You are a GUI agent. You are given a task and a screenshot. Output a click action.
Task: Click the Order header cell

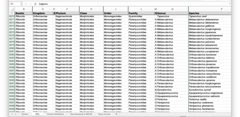click(x=116, y=13)
